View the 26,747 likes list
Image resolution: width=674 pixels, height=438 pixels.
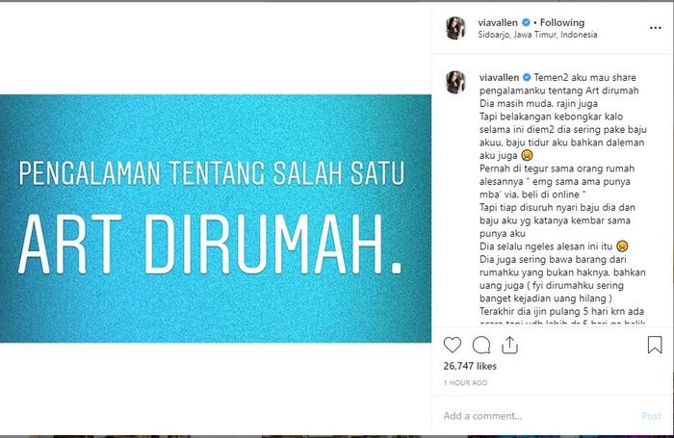tap(470, 366)
